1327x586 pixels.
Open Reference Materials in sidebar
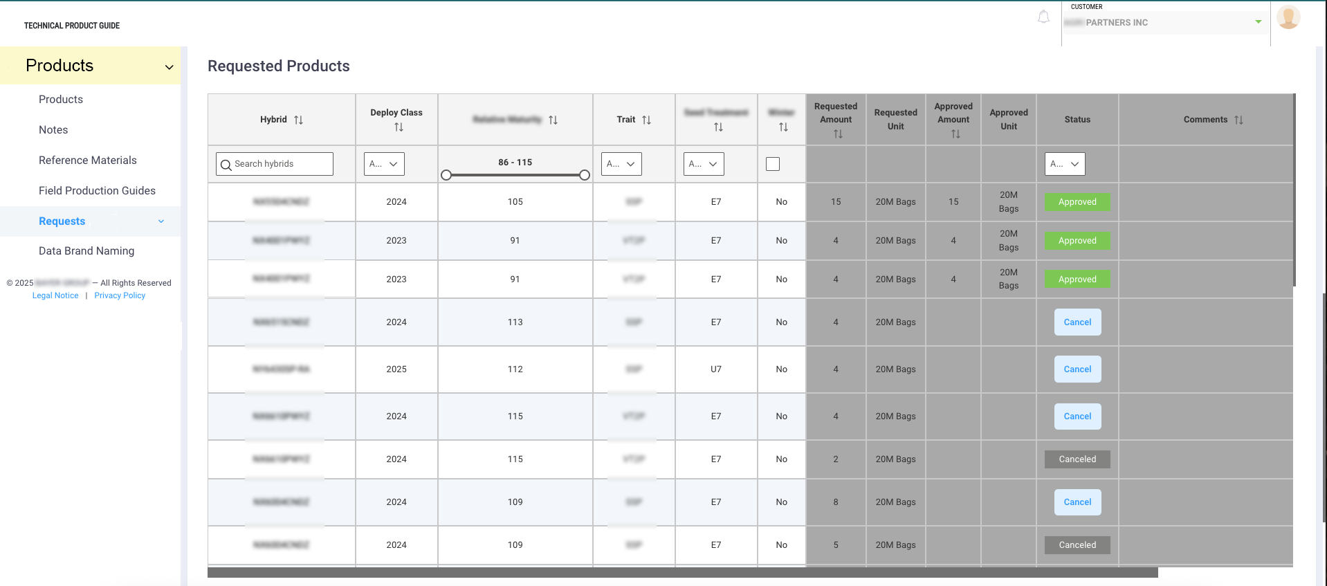click(88, 161)
